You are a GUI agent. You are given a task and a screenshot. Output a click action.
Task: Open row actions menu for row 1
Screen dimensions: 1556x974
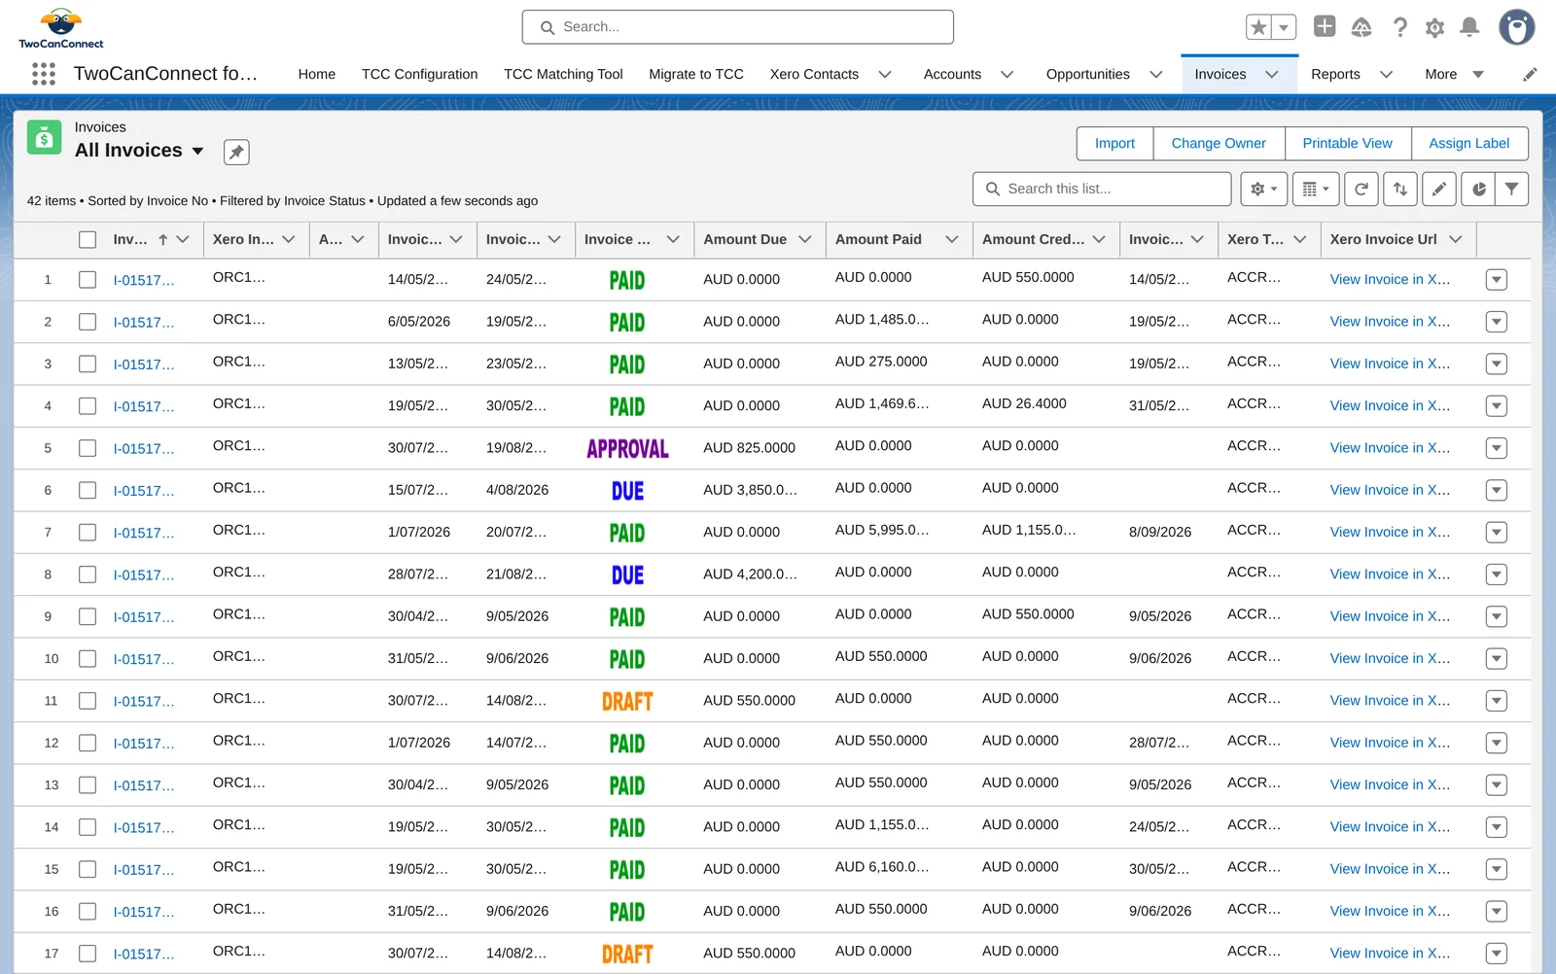click(x=1497, y=280)
